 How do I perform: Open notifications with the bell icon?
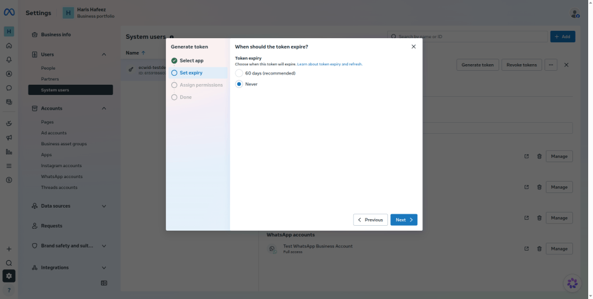point(9,60)
